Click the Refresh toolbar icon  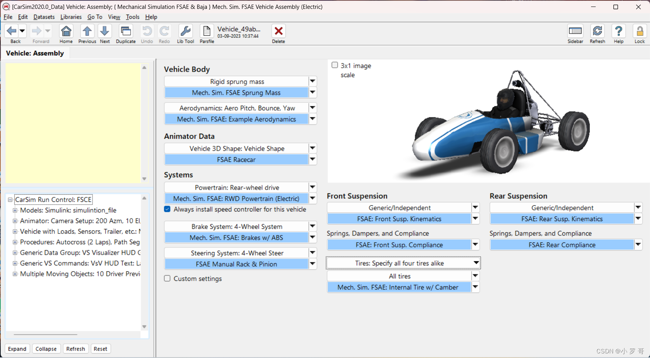coord(598,31)
